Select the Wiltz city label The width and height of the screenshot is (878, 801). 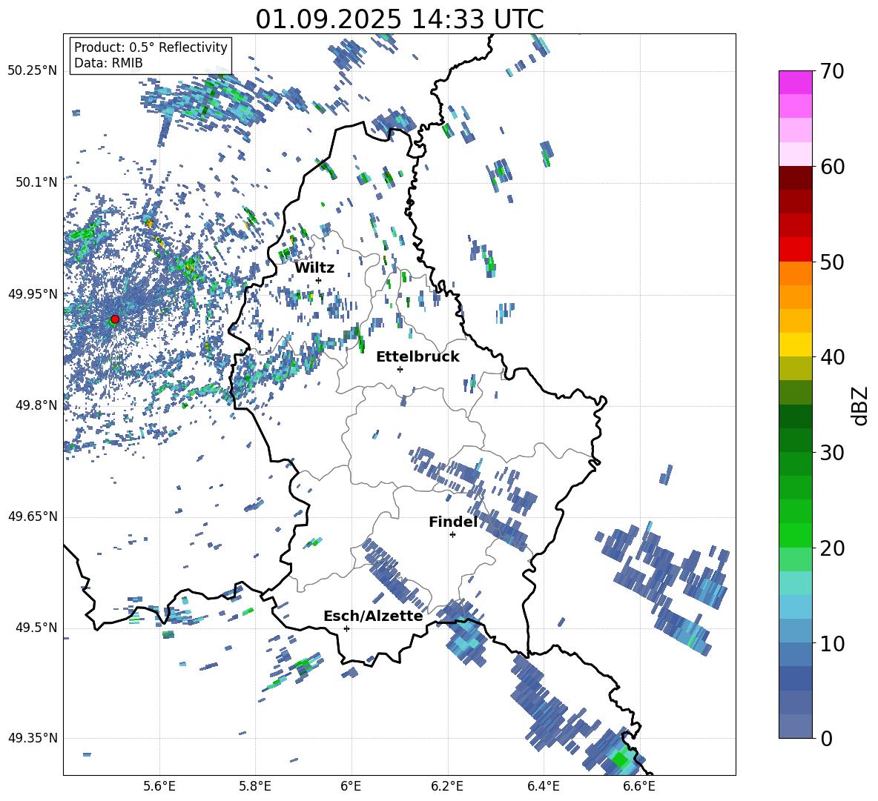pyautogui.click(x=314, y=268)
